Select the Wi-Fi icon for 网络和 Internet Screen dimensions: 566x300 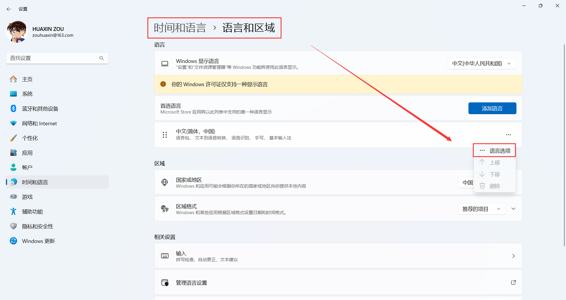tap(13, 123)
